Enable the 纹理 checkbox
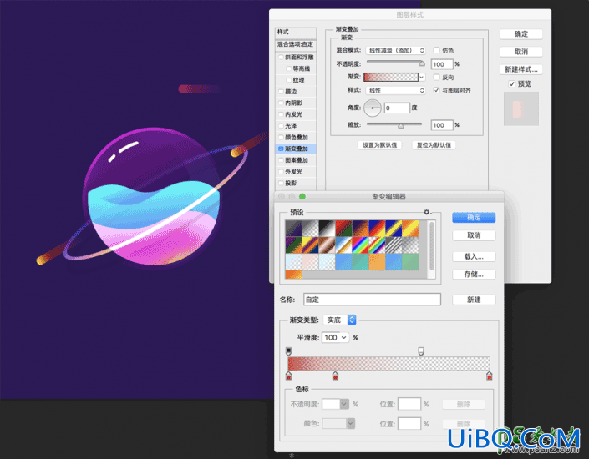This screenshot has width=589, height=459. 288,80
